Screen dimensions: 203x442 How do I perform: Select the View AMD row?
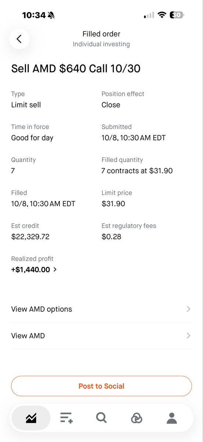[101, 336]
